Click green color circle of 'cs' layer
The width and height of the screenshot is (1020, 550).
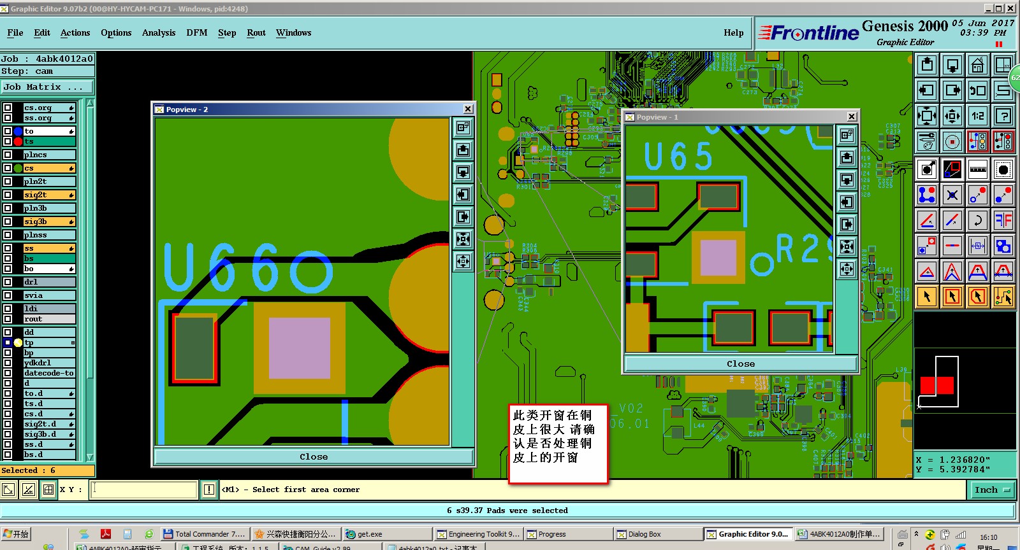tap(18, 168)
